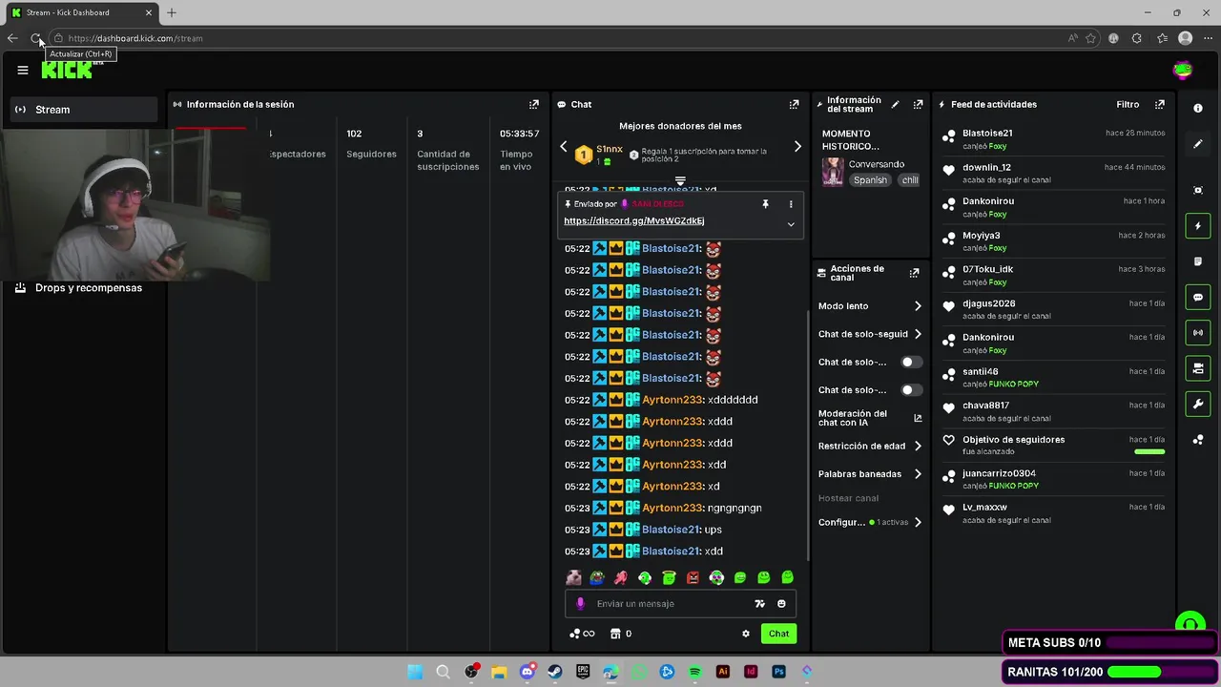Viewport: 1221px width, 687px height.
Task: Click the Objetivo de seguidores progress bar
Action: (x=1149, y=451)
